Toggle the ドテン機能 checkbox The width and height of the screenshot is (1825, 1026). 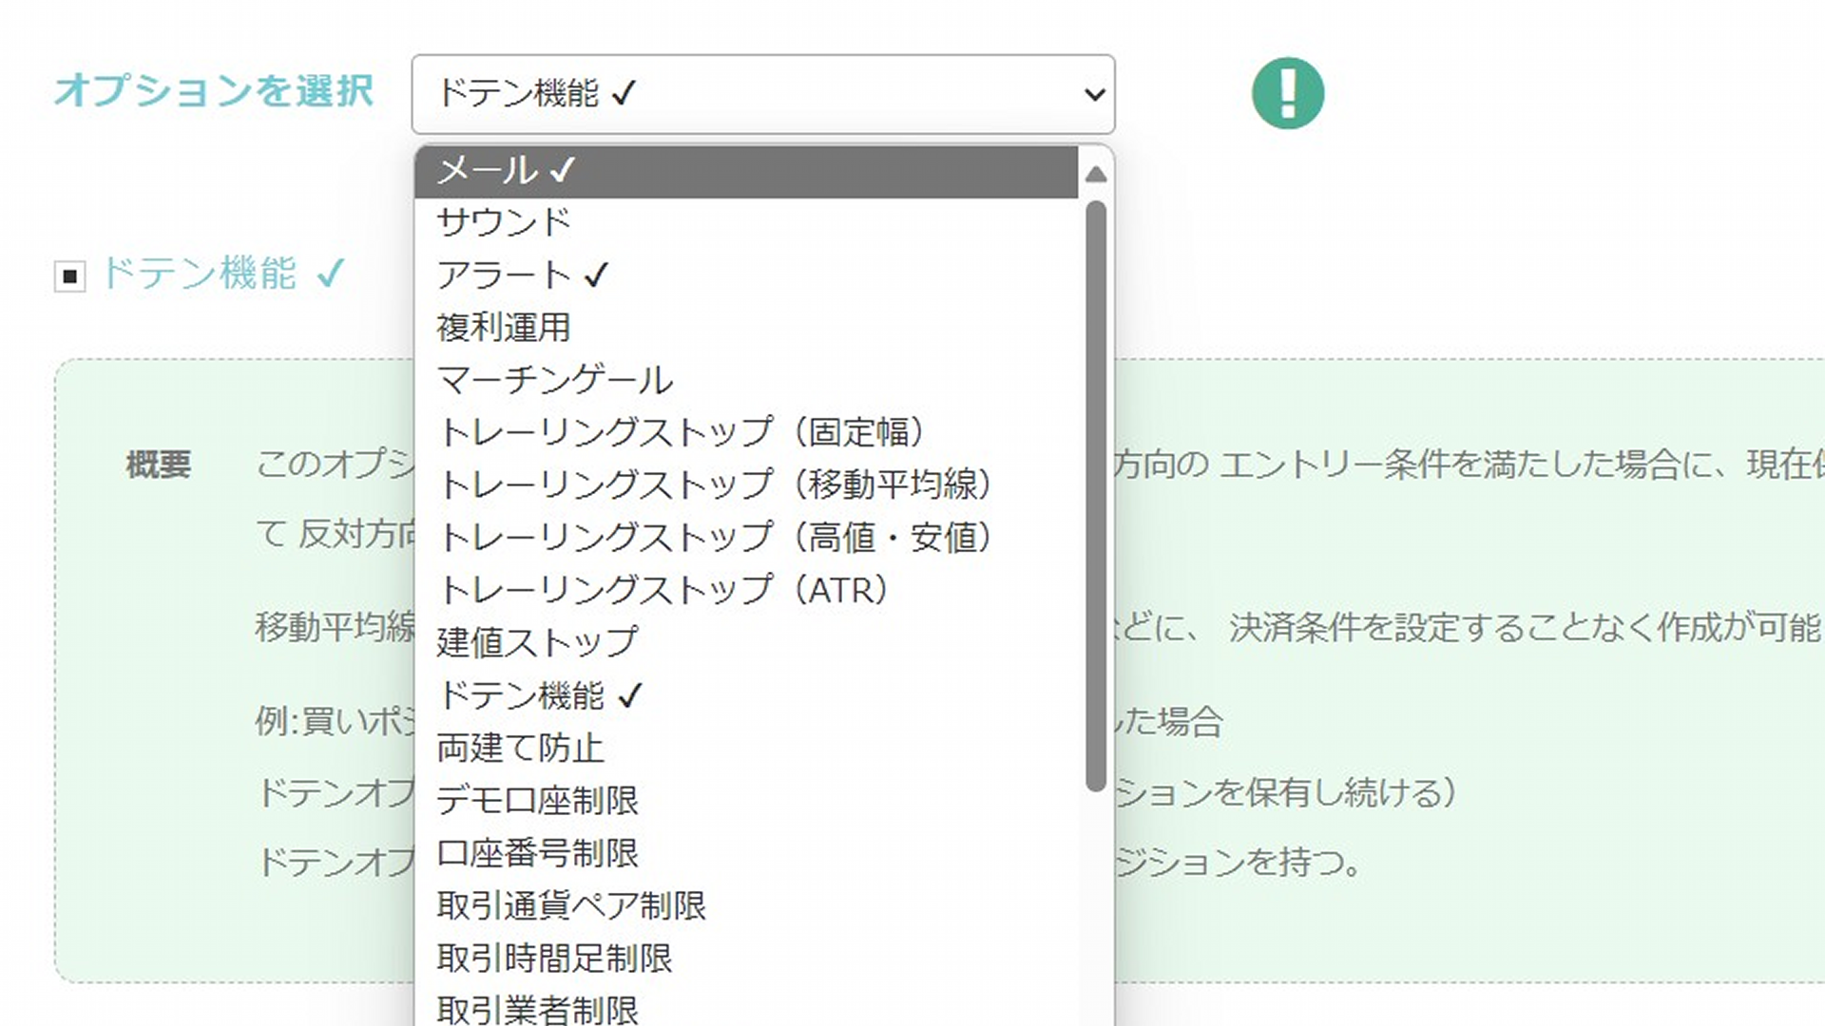pyautogui.click(x=69, y=276)
